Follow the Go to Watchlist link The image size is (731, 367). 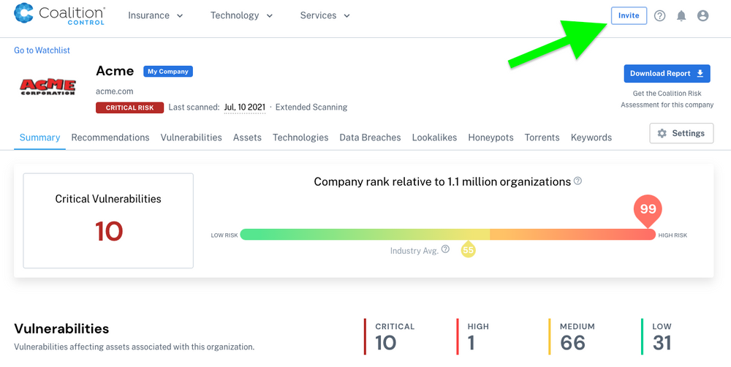click(42, 50)
